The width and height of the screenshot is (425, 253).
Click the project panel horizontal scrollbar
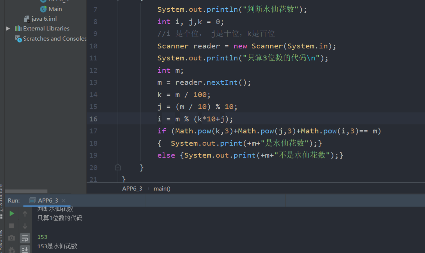[26, 191]
